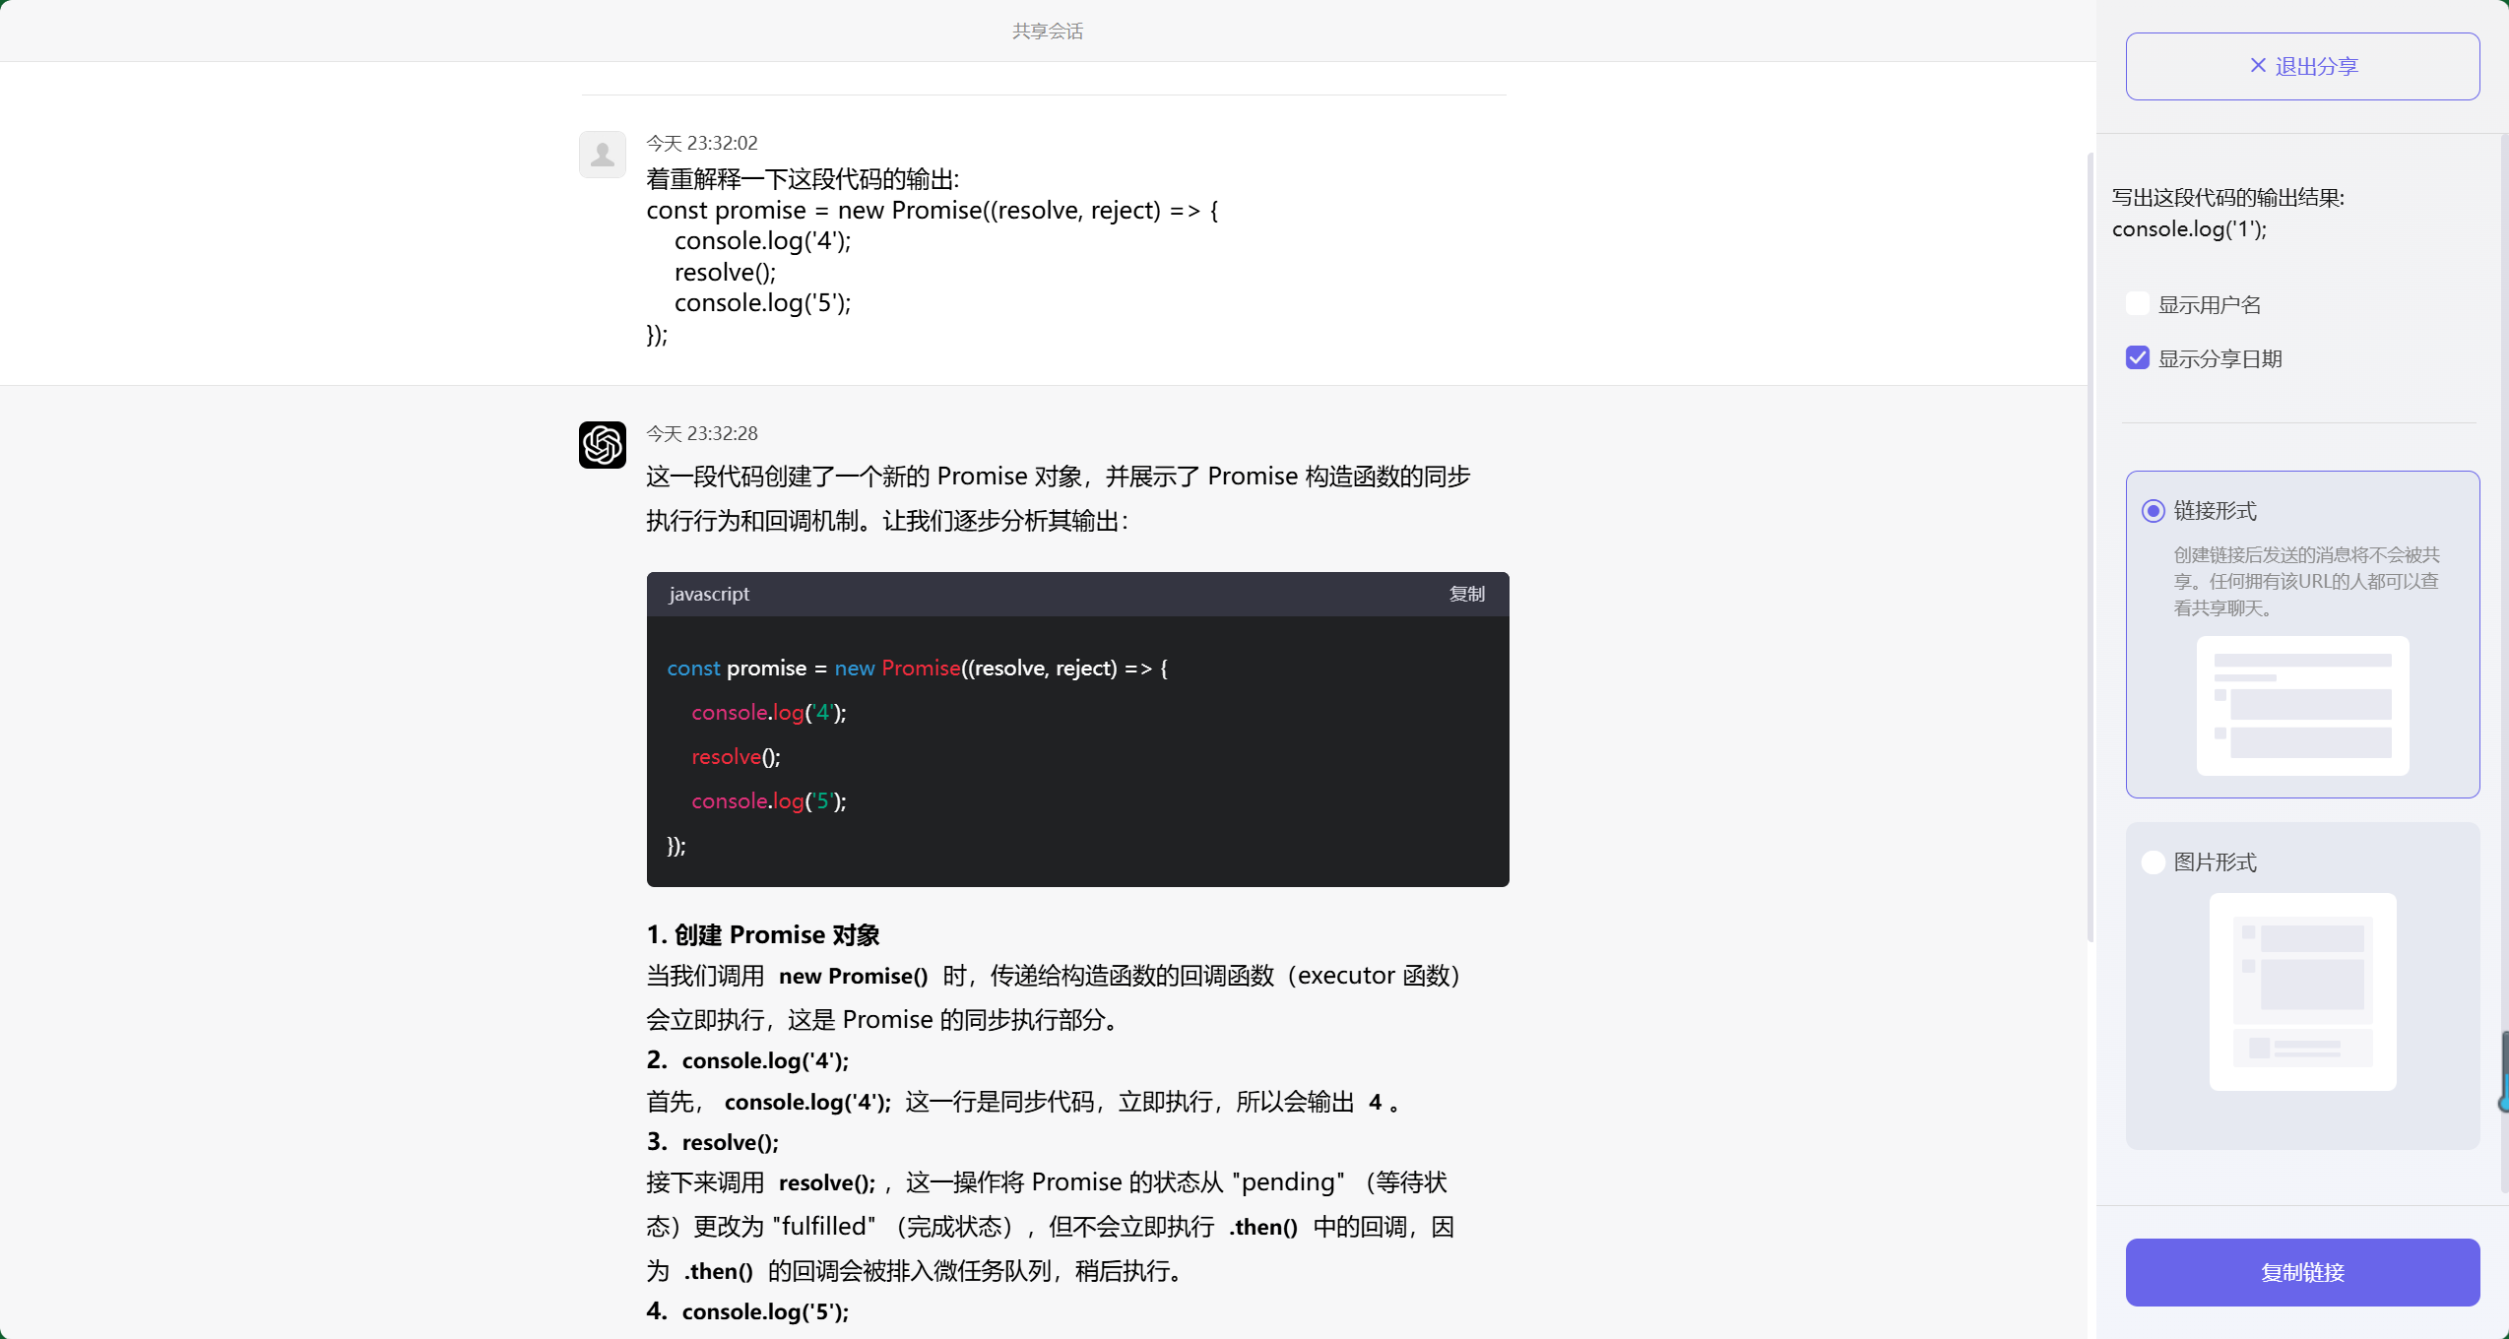
Task: Click the 复制链接 button
Action: 2302,1272
